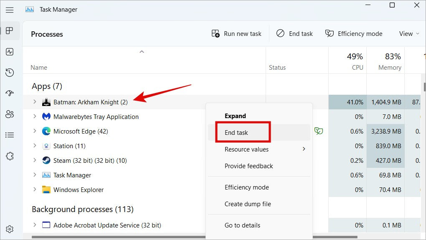Viewport: 426px width, 240px height.
Task: Open the Details list icon in sidebar
Action: point(10,135)
